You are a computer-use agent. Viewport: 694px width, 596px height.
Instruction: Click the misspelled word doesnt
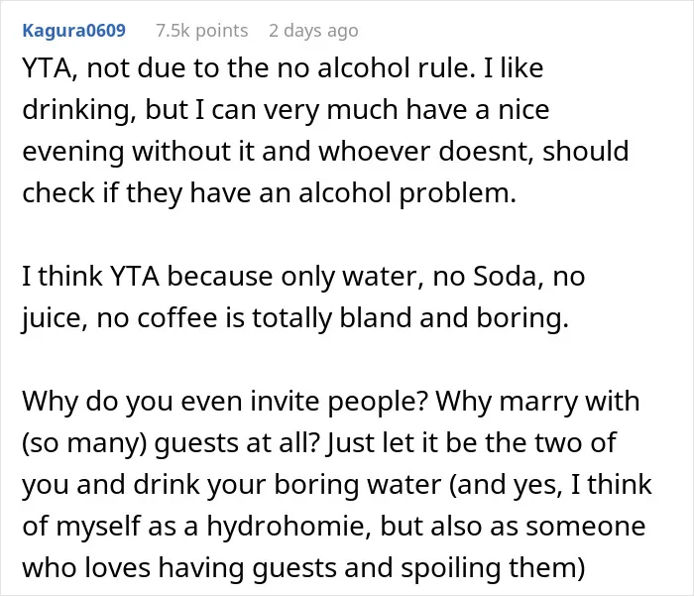point(486,151)
